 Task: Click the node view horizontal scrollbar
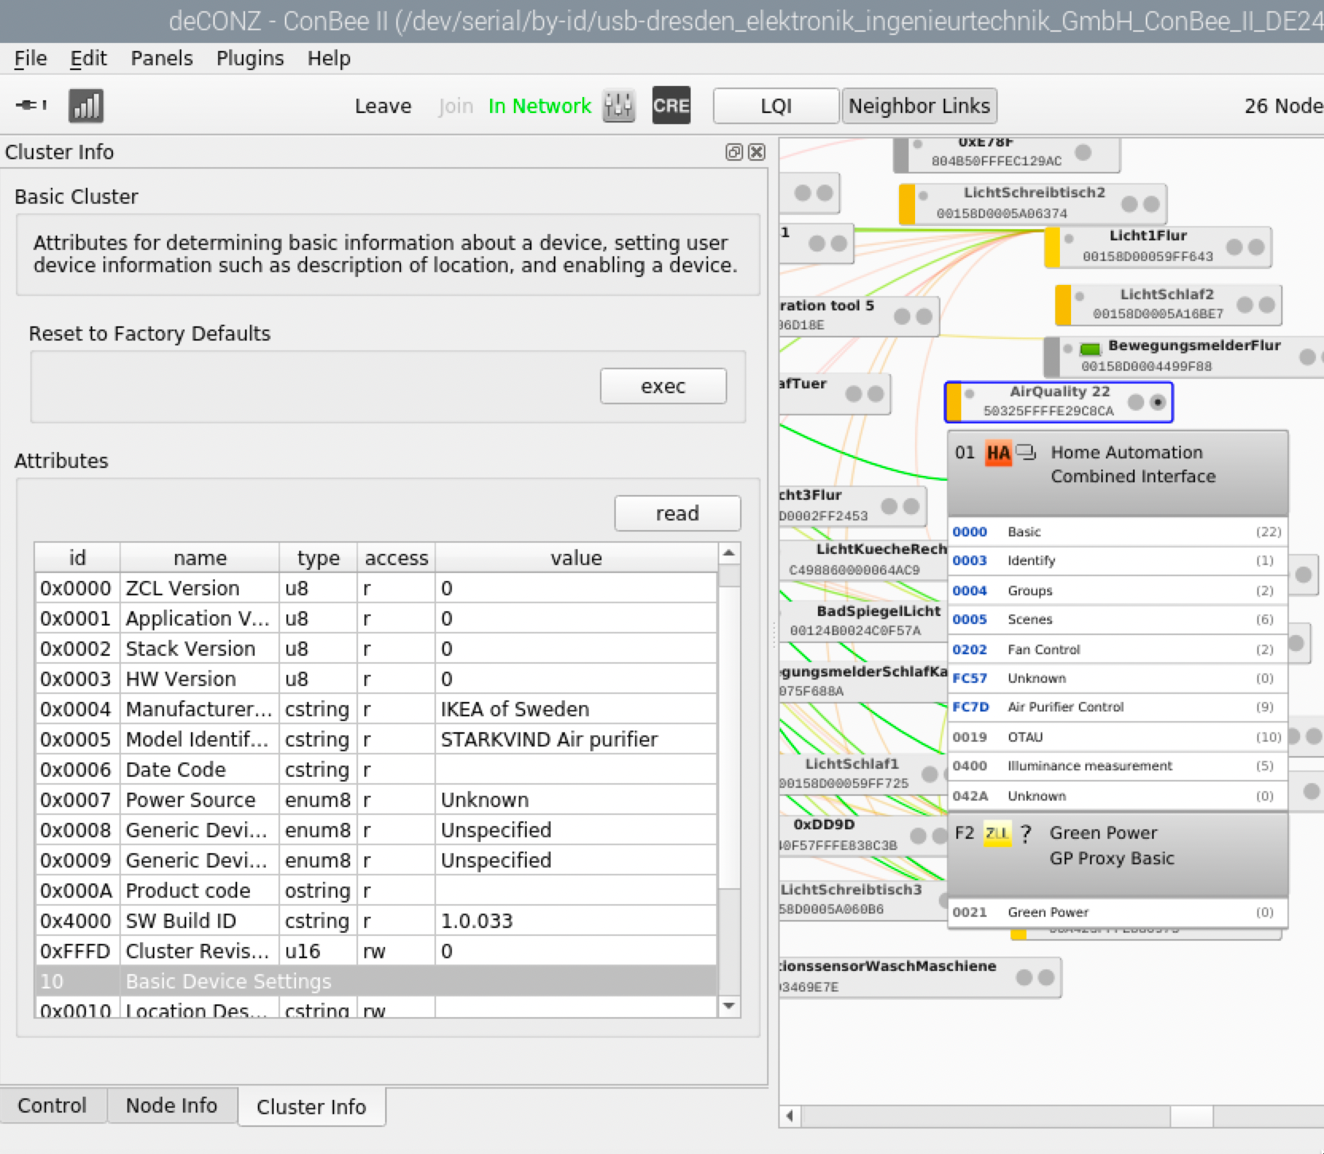[x=1190, y=1115]
